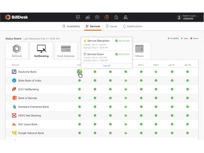
Task: Click the Feb 2 column header
Action: [141, 65]
